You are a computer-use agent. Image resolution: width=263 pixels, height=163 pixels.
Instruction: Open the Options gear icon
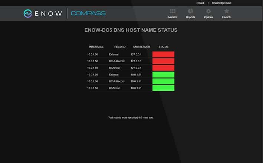(x=208, y=11)
